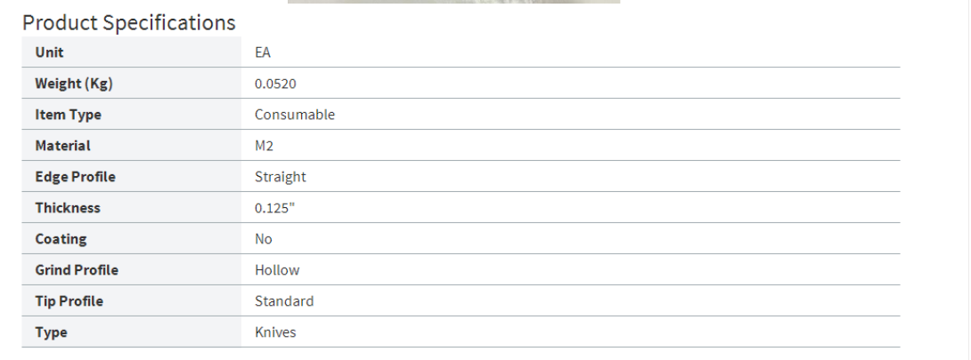Image resolution: width=971 pixels, height=360 pixels.
Task: Select the 0.0520 weight value
Action: point(275,84)
